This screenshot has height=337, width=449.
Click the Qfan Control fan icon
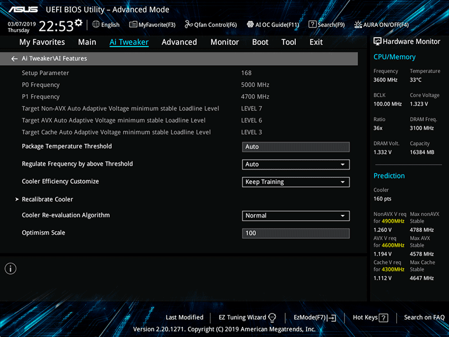[x=189, y=24]
